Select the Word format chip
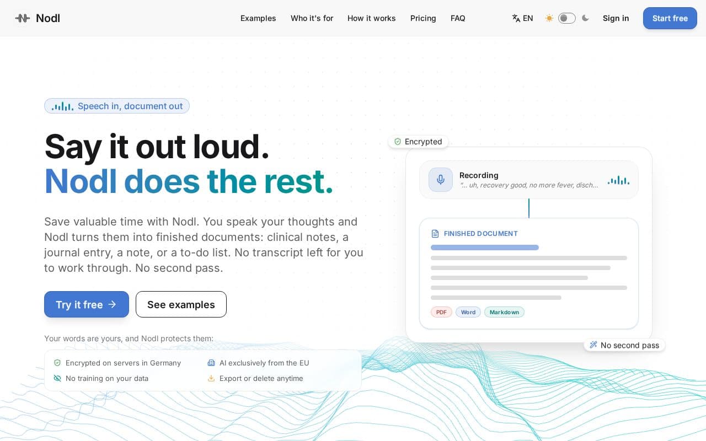The image size is (706, 441). [468, 312]
